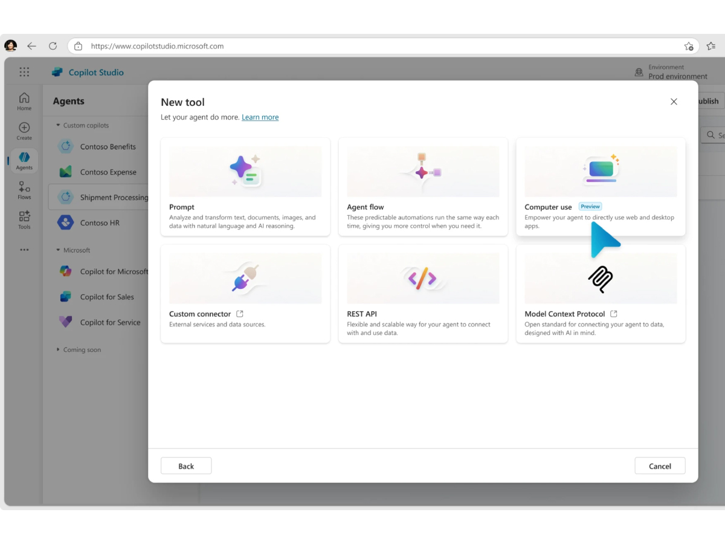Collapse the Microsoft group
The width and height of the screenshot is (725, 544).
[x=58, y=250]
